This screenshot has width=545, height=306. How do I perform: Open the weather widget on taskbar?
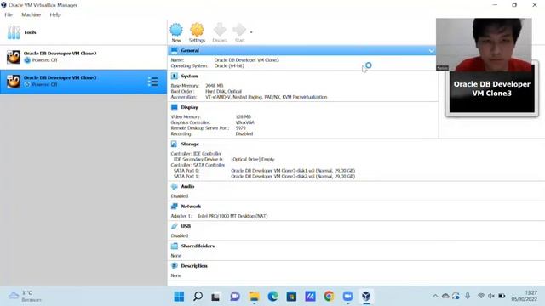point(25,297)
